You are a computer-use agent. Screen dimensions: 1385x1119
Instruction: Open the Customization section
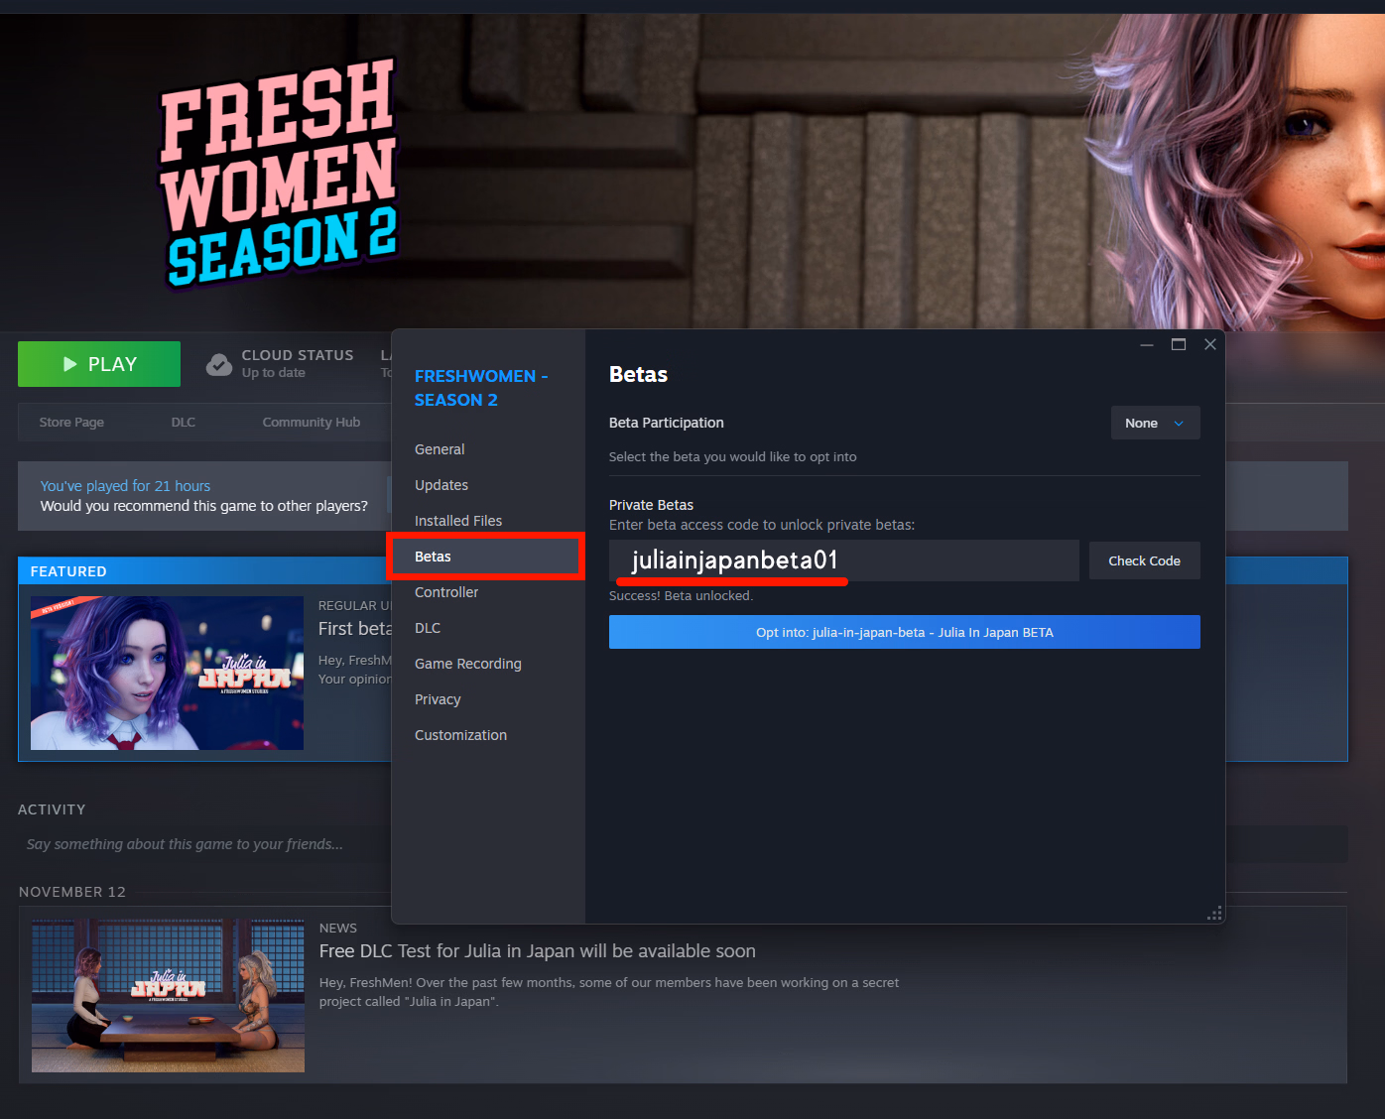[460, 735]
